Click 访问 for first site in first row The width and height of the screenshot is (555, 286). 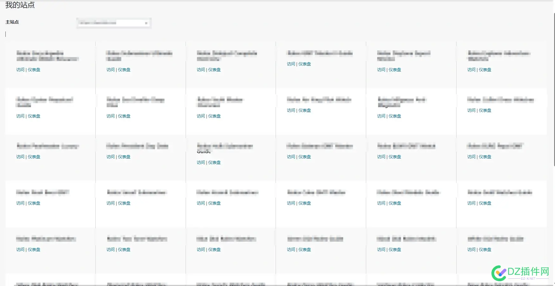pos(20,70)
